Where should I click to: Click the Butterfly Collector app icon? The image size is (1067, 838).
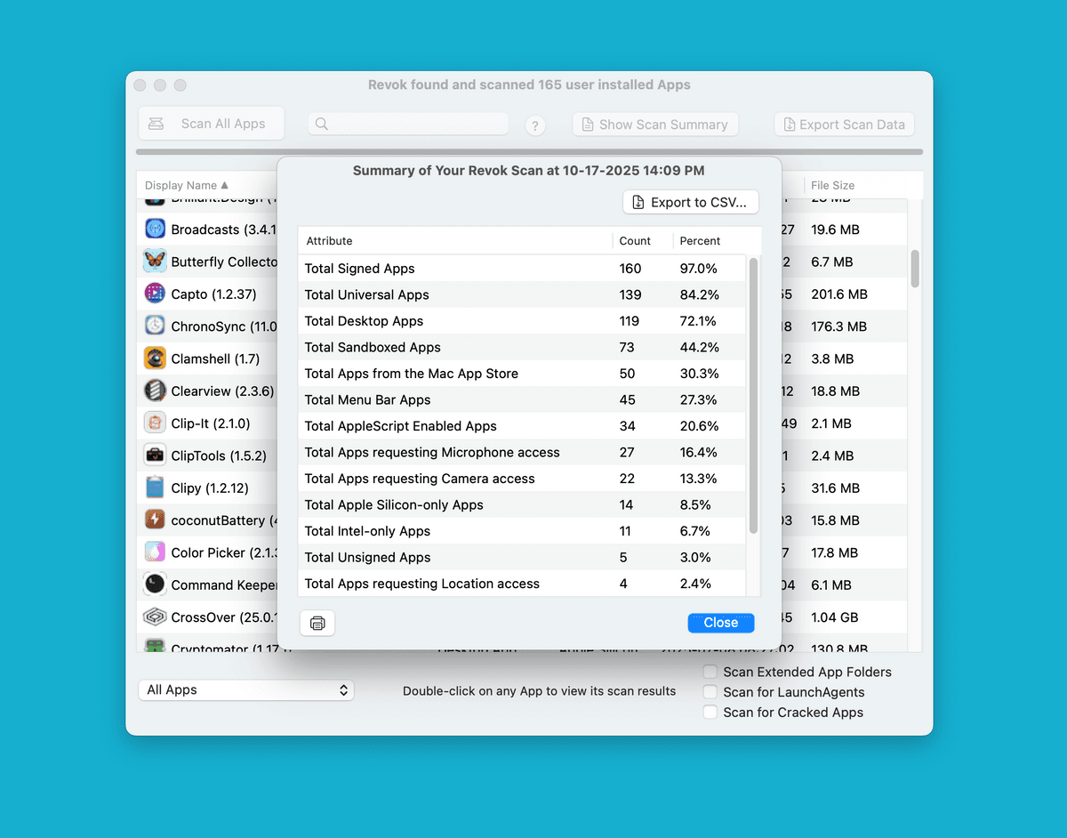(155, 262)
